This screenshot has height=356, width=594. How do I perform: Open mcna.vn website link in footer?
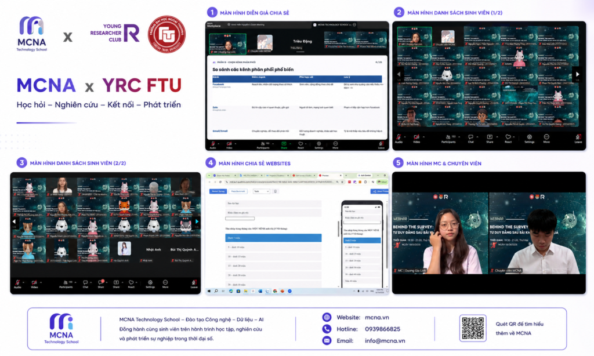tap(377, 317)
